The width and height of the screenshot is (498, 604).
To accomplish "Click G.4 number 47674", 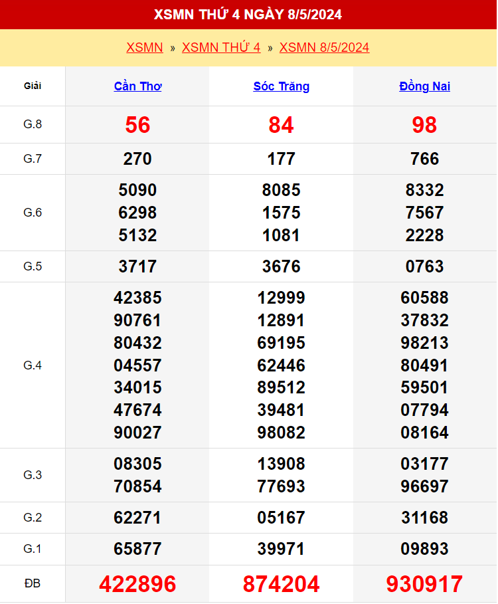I will pyautogui.click(x=137, y=410).
